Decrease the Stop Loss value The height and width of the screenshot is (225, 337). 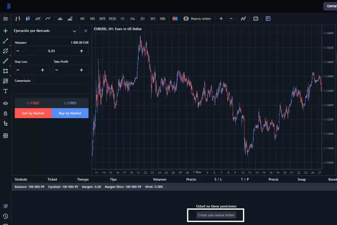18,70
